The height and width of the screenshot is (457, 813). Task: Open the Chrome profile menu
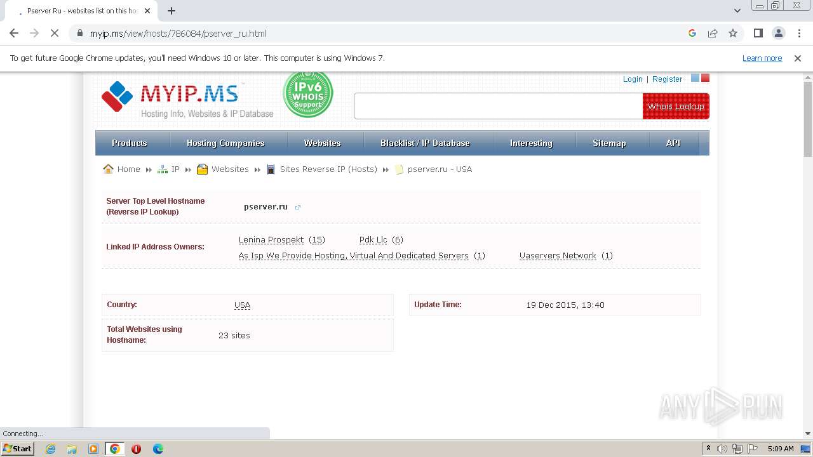click(779, 33)
